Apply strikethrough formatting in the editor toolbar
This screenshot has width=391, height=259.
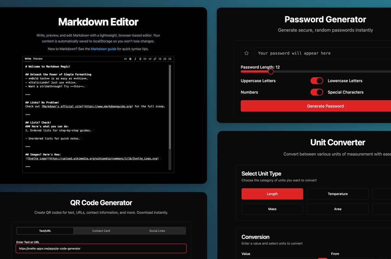point(140,59)
